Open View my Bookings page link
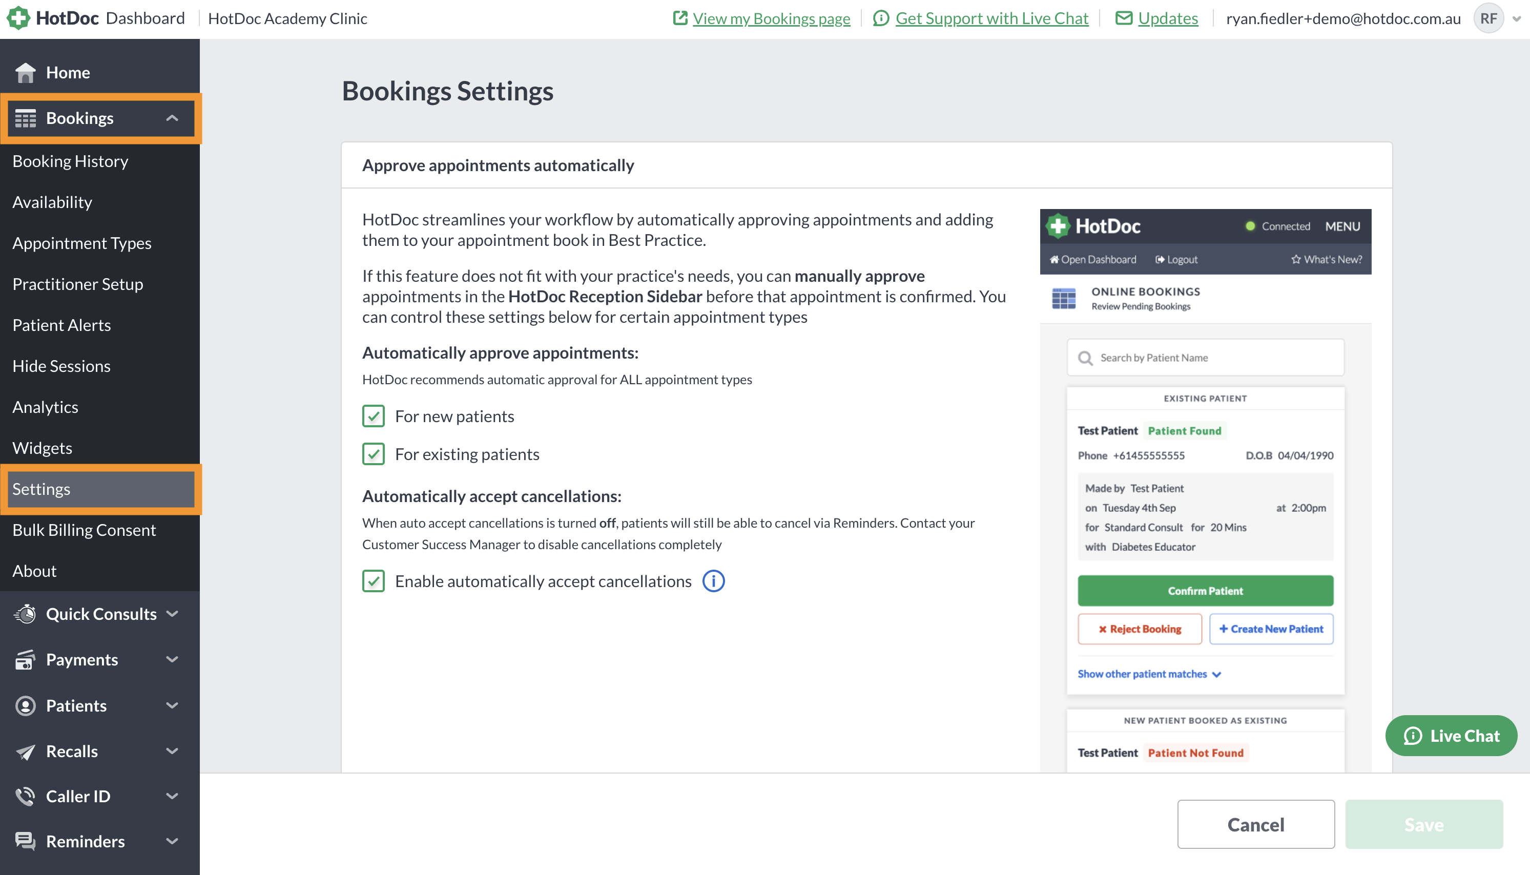Image resolution: width=1530 pixels, height=875 pixels. [771, 18]
